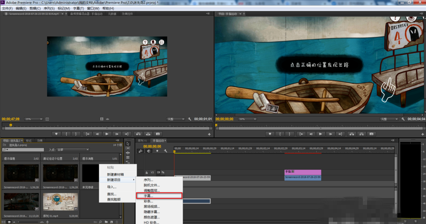Open the 序列(S) menu in menu bar
426x224 pixels.
pyautogui.click(x=50, y=9)
